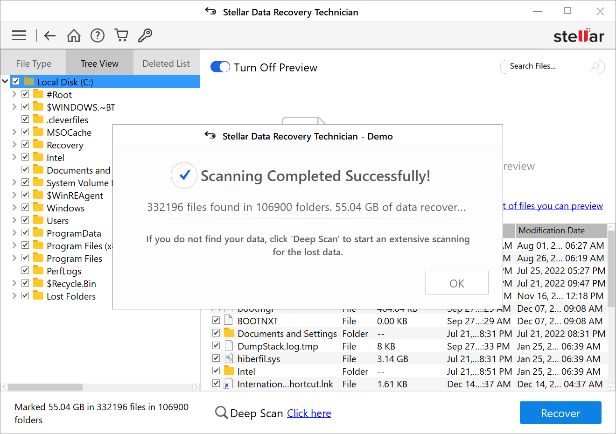Click the search magnifier icon
This screenshot has height=434, width=616.
click(x=595, y=66)
